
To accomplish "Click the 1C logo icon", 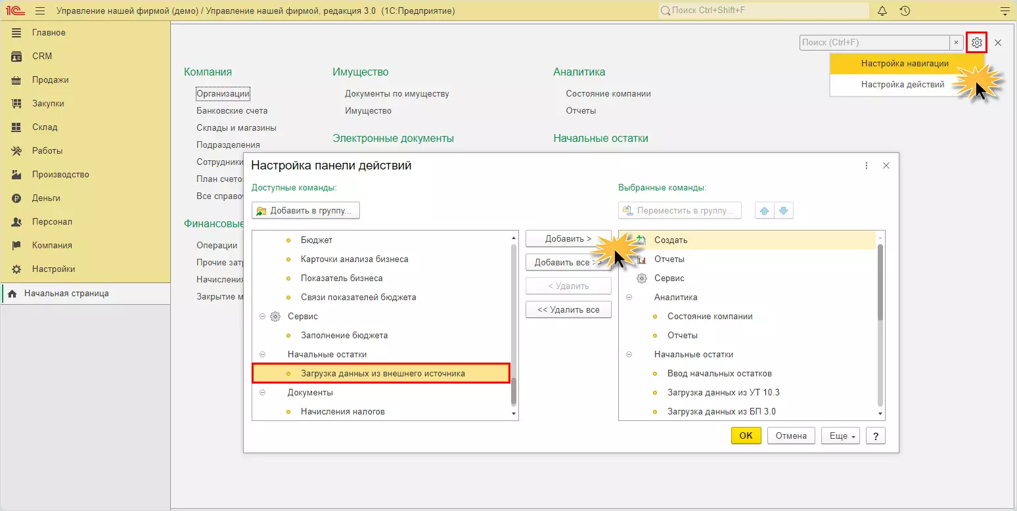I will (x=15, y=11).
